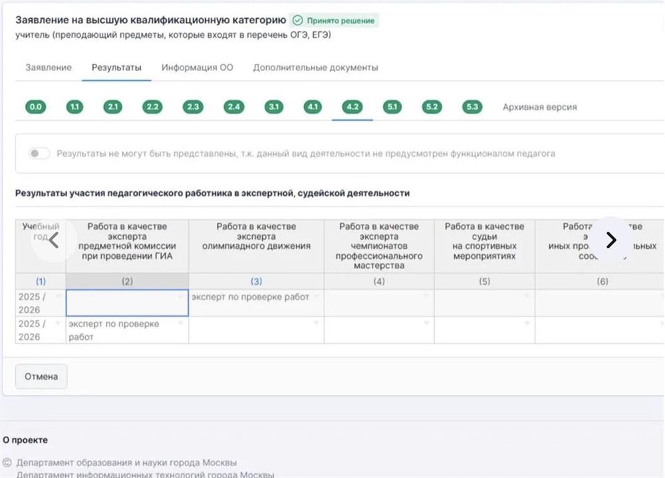Toggle 'Результаты не могут быть представлены' switch
This screenshot has width=665, height=478.
39,153
